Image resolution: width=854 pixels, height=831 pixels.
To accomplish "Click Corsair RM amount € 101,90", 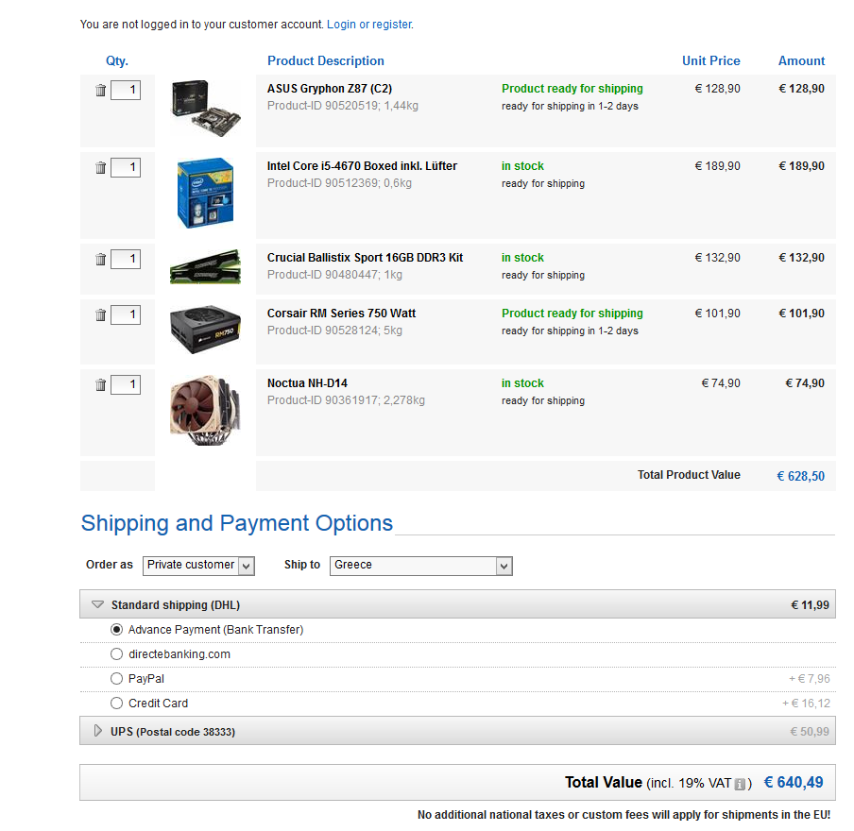I will click(x=802, y=314).
